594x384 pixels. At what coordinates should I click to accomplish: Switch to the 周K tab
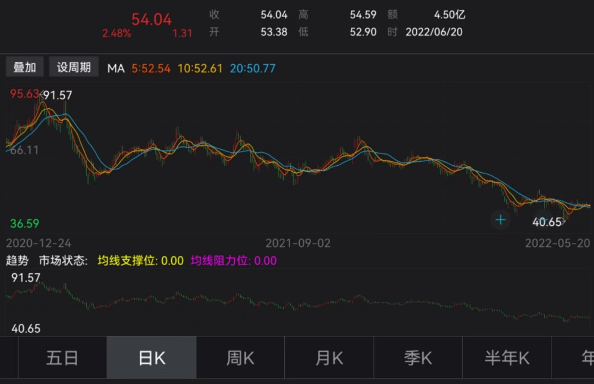(240, 358)
